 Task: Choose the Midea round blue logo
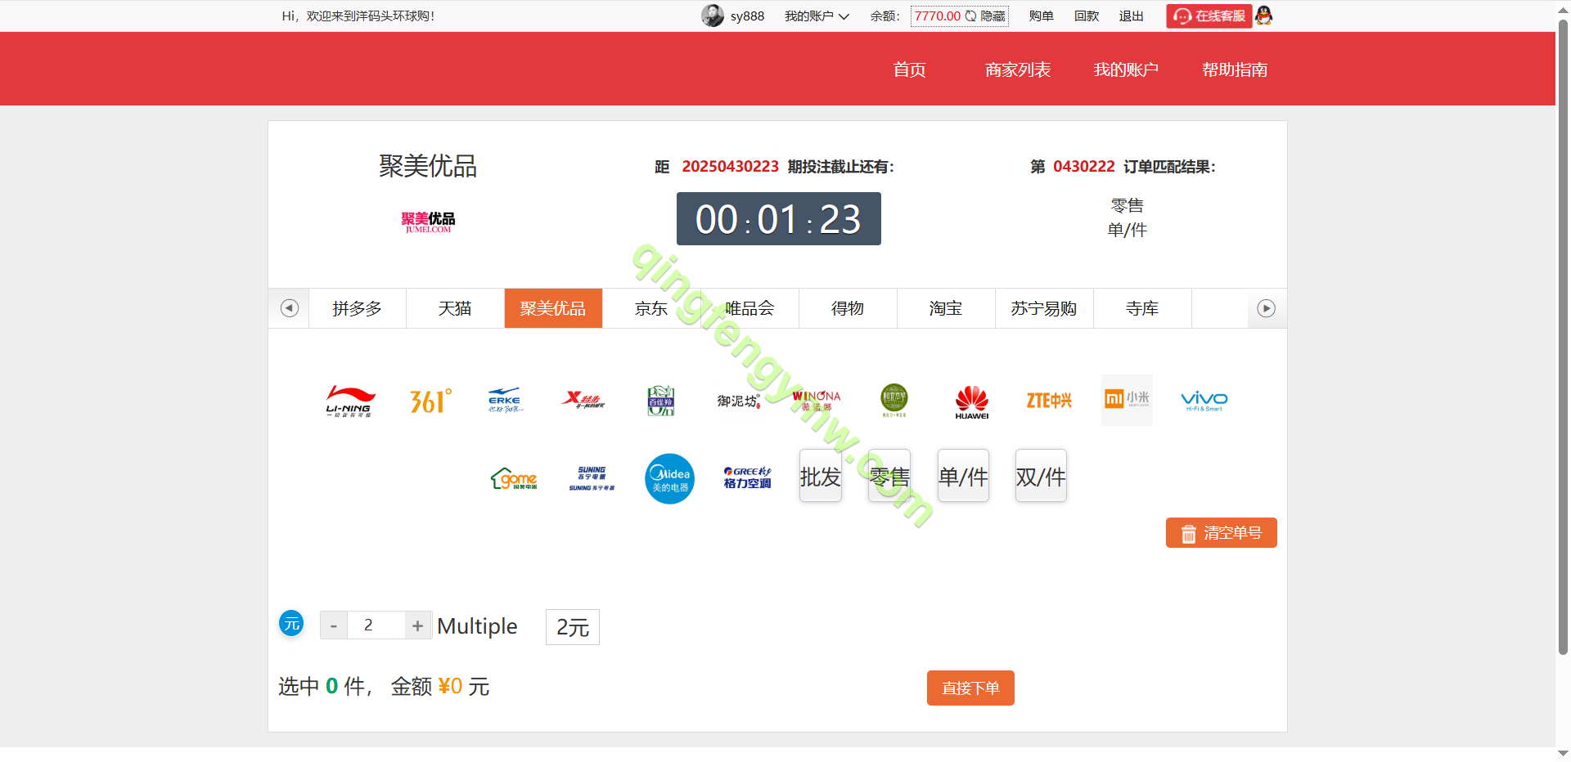coord(669,478)
